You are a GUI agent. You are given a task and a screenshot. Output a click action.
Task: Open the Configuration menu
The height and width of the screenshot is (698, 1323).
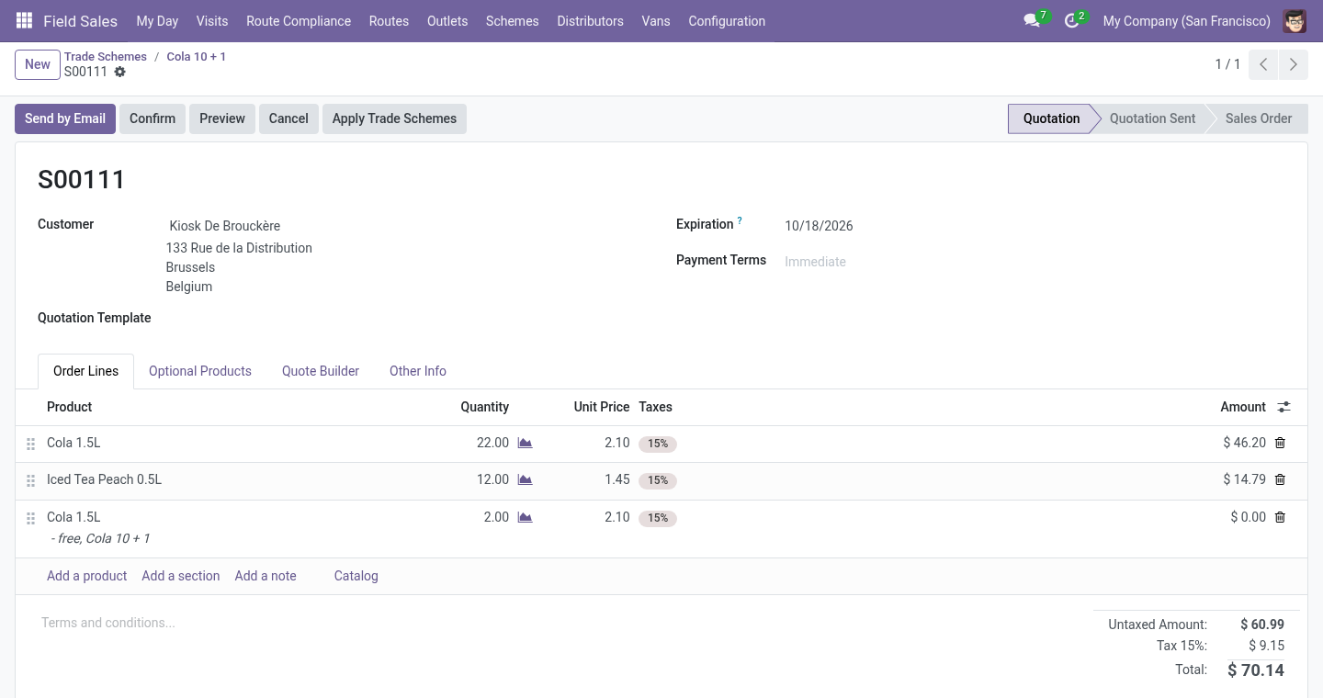(727, 20)
